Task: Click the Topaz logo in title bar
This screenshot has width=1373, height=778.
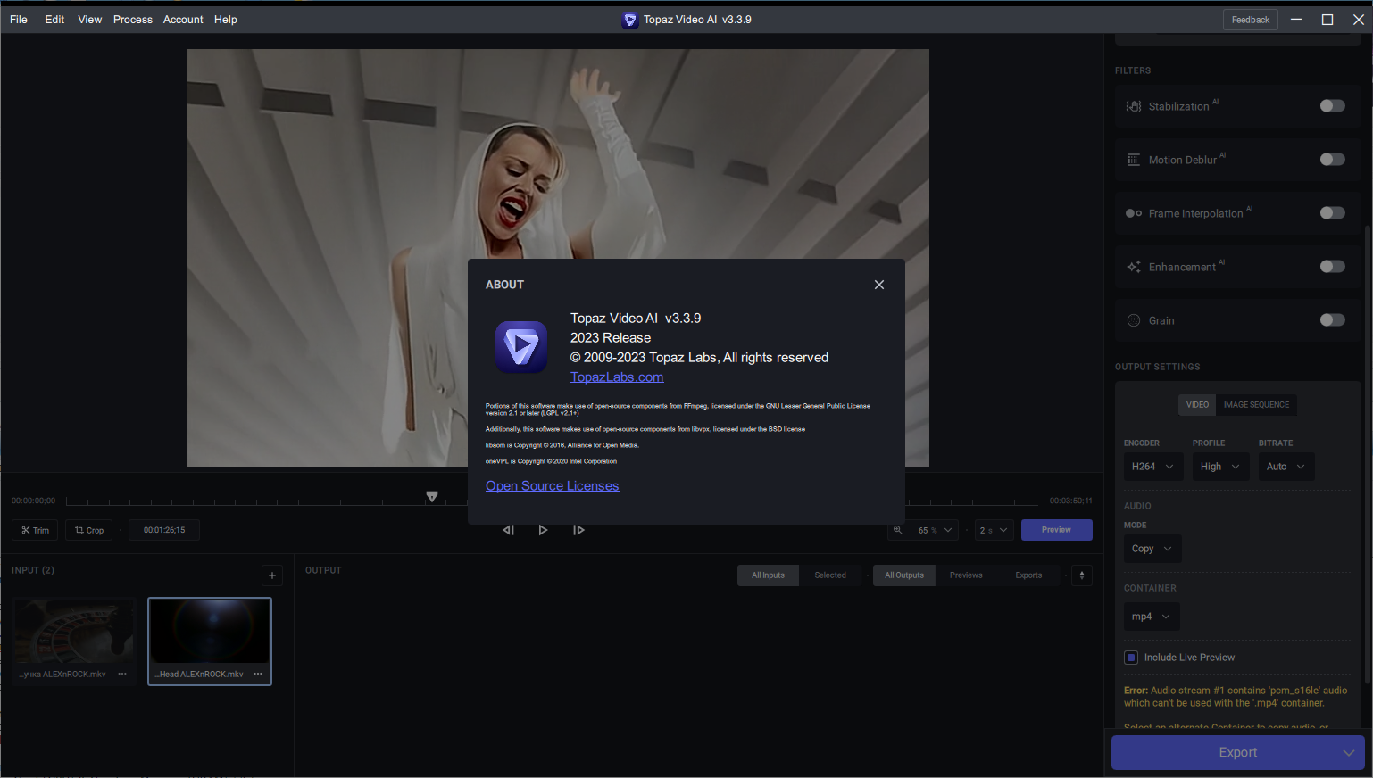Action: 630,20
